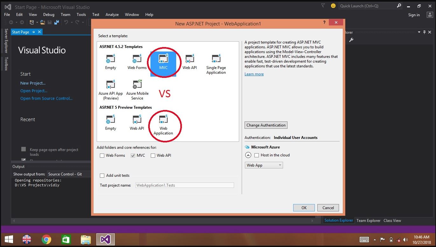Launch Google Chrome from taskbar
Image resolution: width=436 pixels, height=247 pixels.
point(46,239)
